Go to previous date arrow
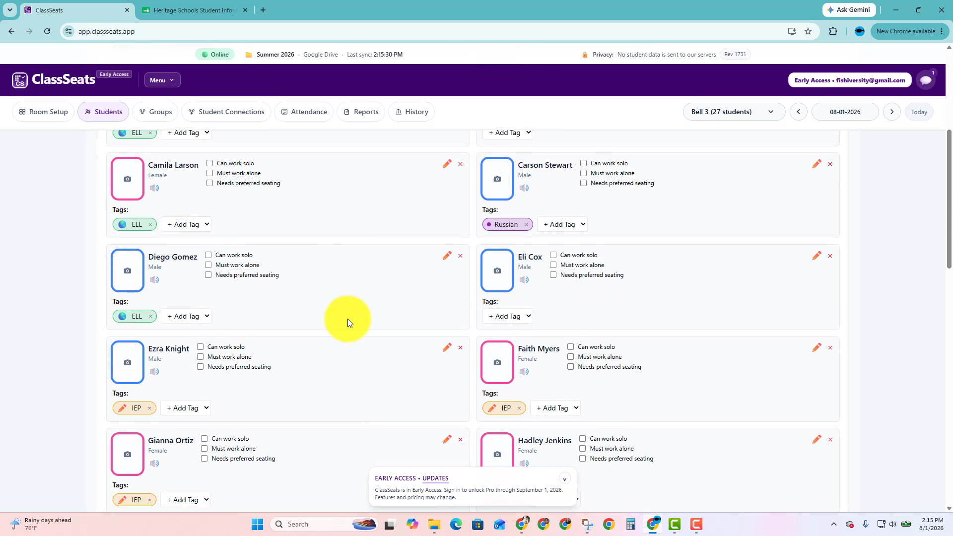 [799, 112]
